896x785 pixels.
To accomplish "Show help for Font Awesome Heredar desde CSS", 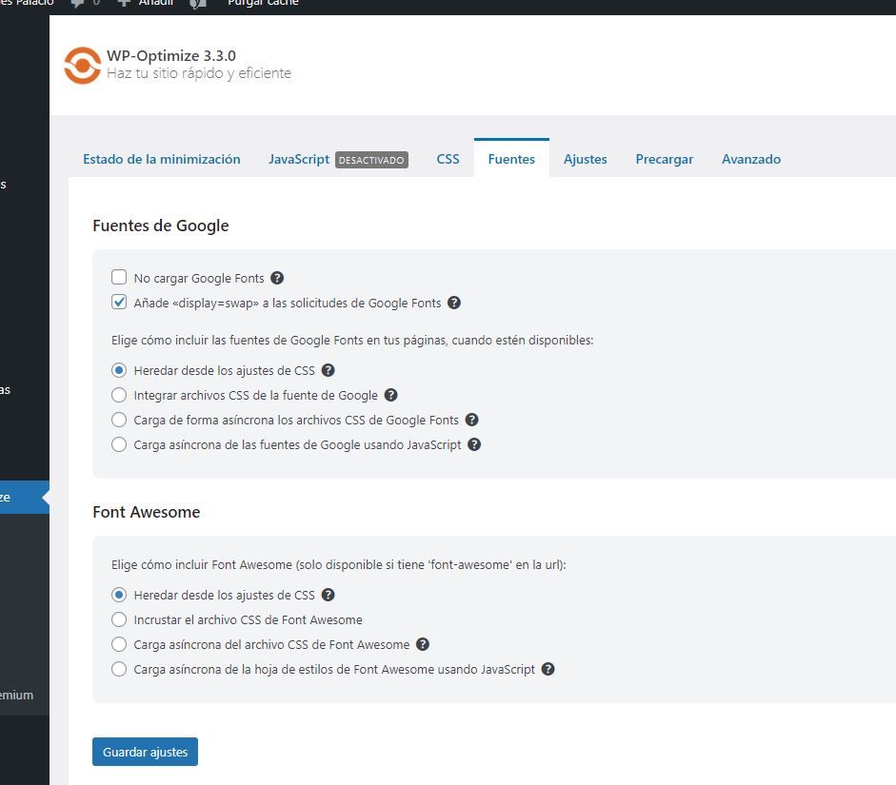I will [x=328, y=595].
